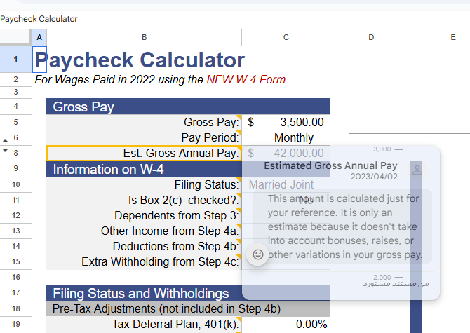Click the 'Gross Pay:' label cell
Image resolution: width=470 pixels, height=333 pixels.
(145, 122)
